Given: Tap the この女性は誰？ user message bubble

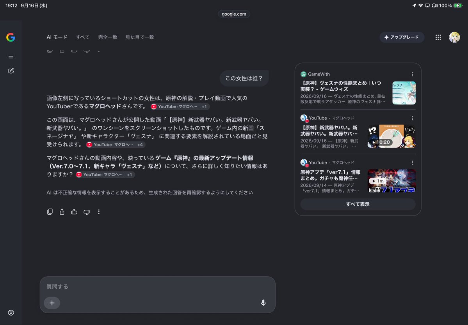Looking at the screenshot, I should coord(244,78).
